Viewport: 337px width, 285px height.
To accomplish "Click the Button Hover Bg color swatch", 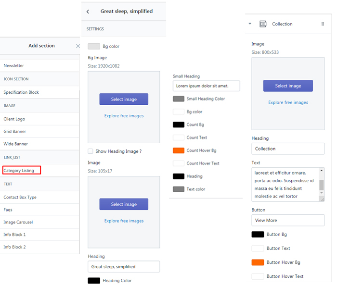I will pyautogui.click(x=258, y=262).
